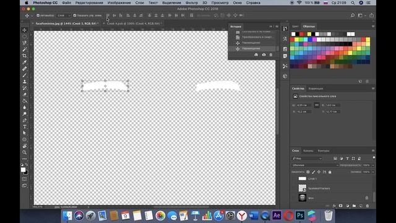Open the Фильтр menu
The height and width of the screenshot is (223, 396).
click(x=192, y=2)
